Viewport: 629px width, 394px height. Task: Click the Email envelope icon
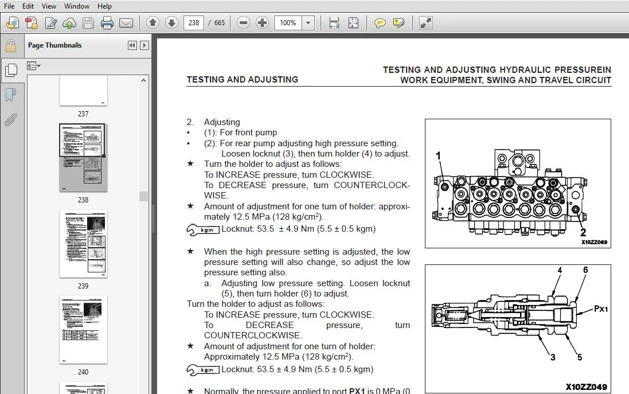[x=126, y=23]
